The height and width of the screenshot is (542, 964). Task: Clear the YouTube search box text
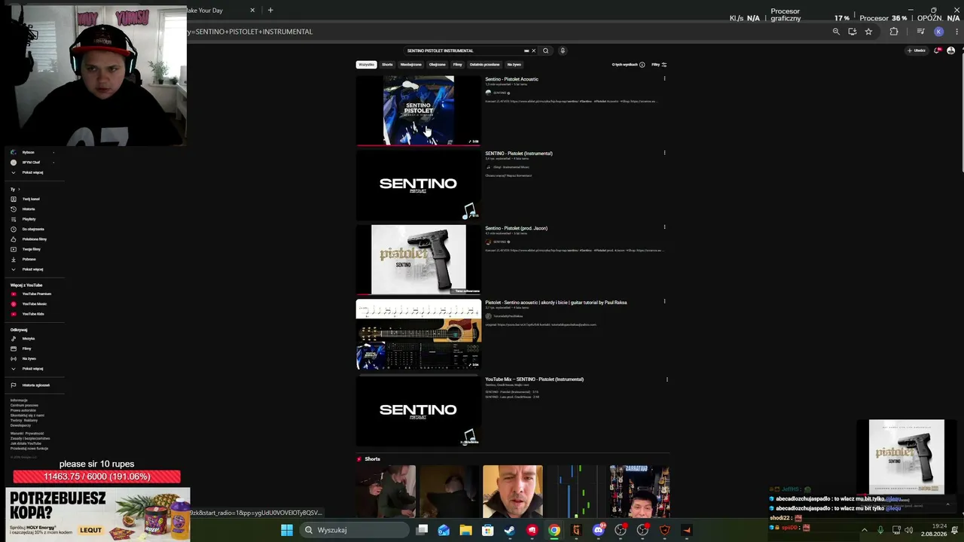click(x=533, y=51)
